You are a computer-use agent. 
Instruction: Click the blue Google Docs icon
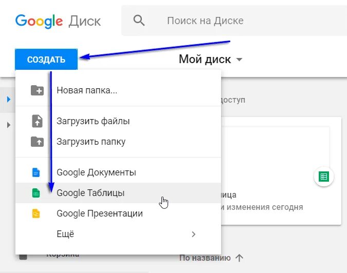[36, 172]
